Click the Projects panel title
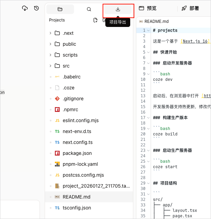 pos(57,20)
